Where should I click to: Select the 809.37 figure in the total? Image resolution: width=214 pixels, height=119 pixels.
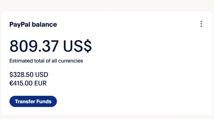pos(34,46)
